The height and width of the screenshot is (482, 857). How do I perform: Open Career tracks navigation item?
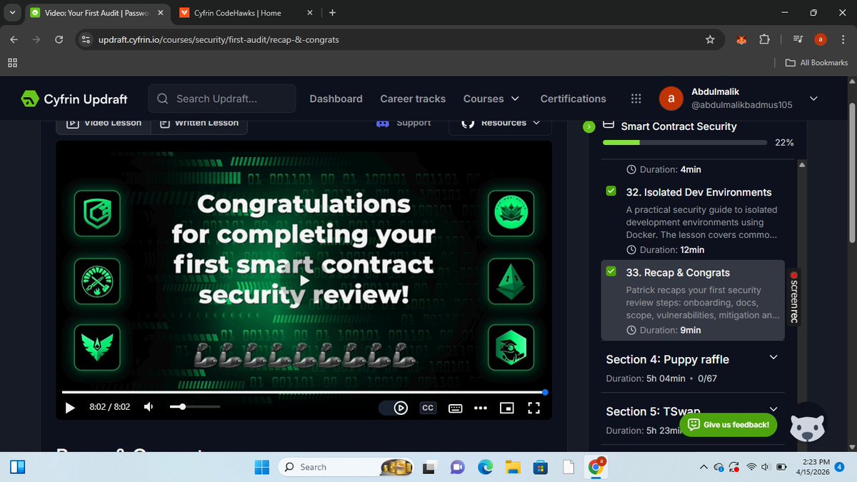point(413,99)
